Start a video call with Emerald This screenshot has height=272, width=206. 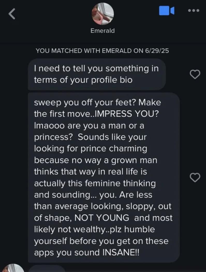click(x=166, y=11)
